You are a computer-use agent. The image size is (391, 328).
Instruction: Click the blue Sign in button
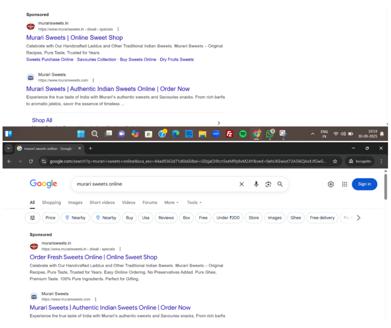coord(364,184)
